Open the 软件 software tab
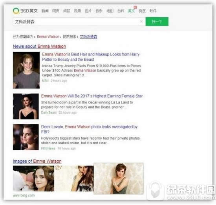216x205 pixels. click(x=153, y=11)
